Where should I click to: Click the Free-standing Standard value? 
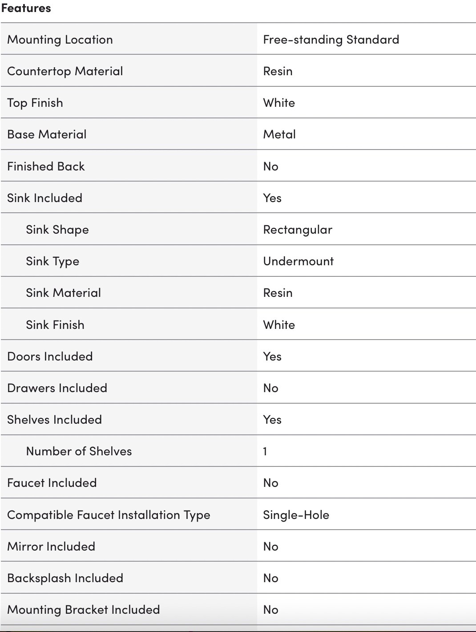(331, 40)
